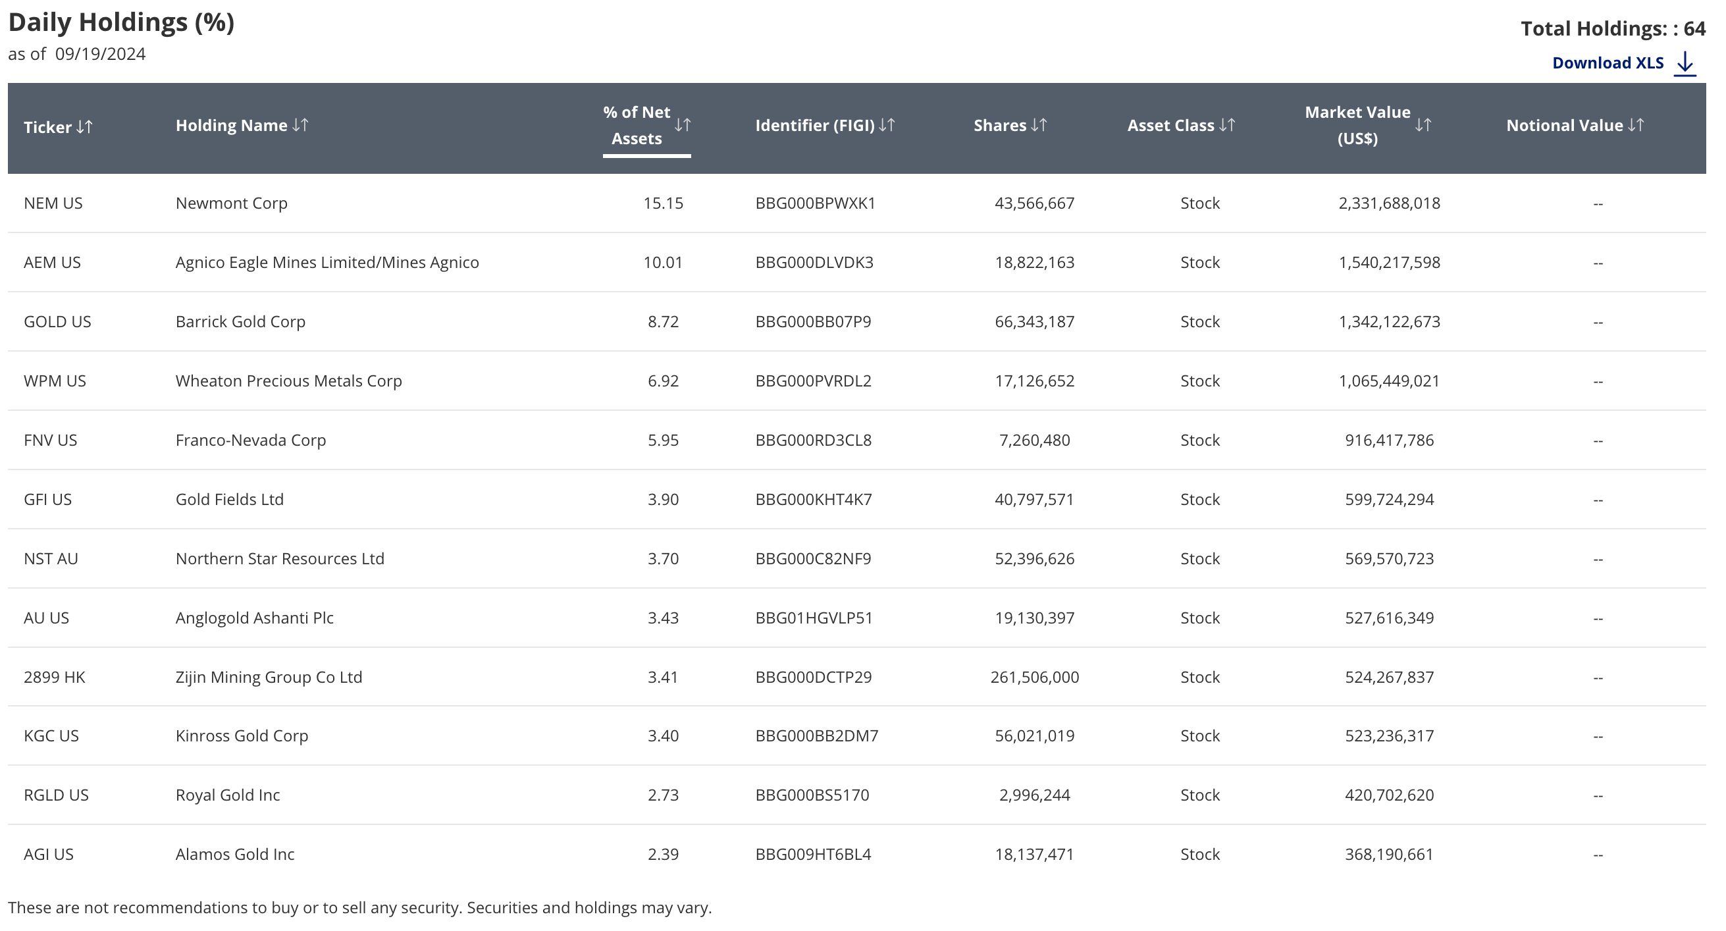Click the GOLD US ticker
Viewport: 1726px width, 931px height.
pyautogui.click(x=58, y=322)
